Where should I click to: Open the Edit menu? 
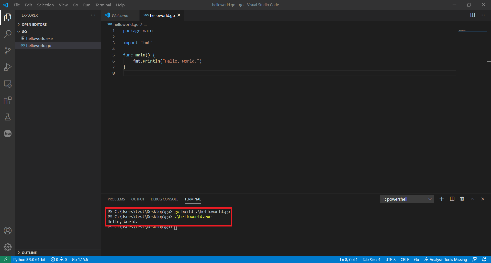pyautogui.click(x=28, y=5)
